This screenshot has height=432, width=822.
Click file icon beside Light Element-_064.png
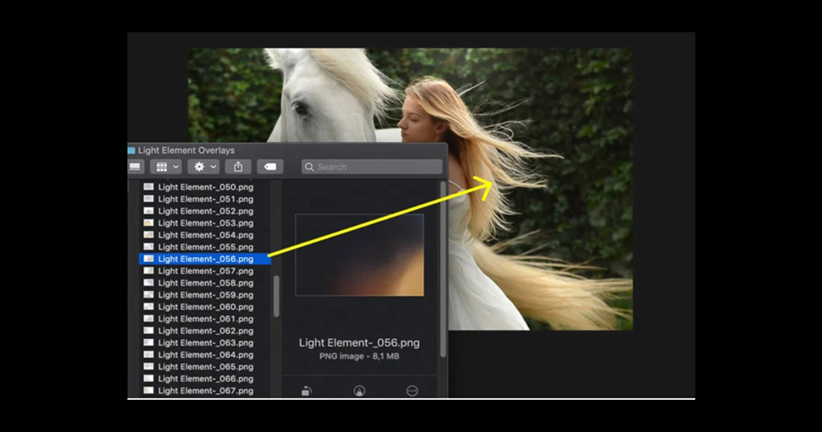(149, 355)
